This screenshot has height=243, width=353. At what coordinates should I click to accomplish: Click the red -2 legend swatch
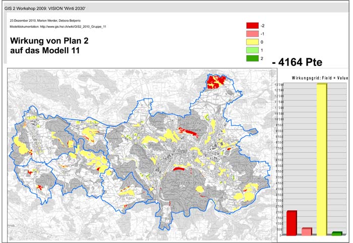pos(252,25)
